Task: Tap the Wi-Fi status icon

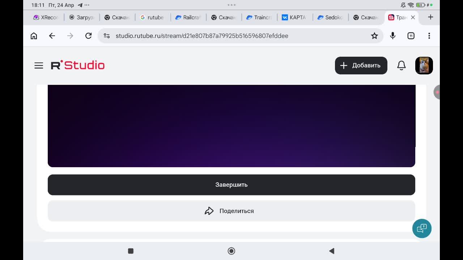Action: pyautogui.click(x=411, y=5)
